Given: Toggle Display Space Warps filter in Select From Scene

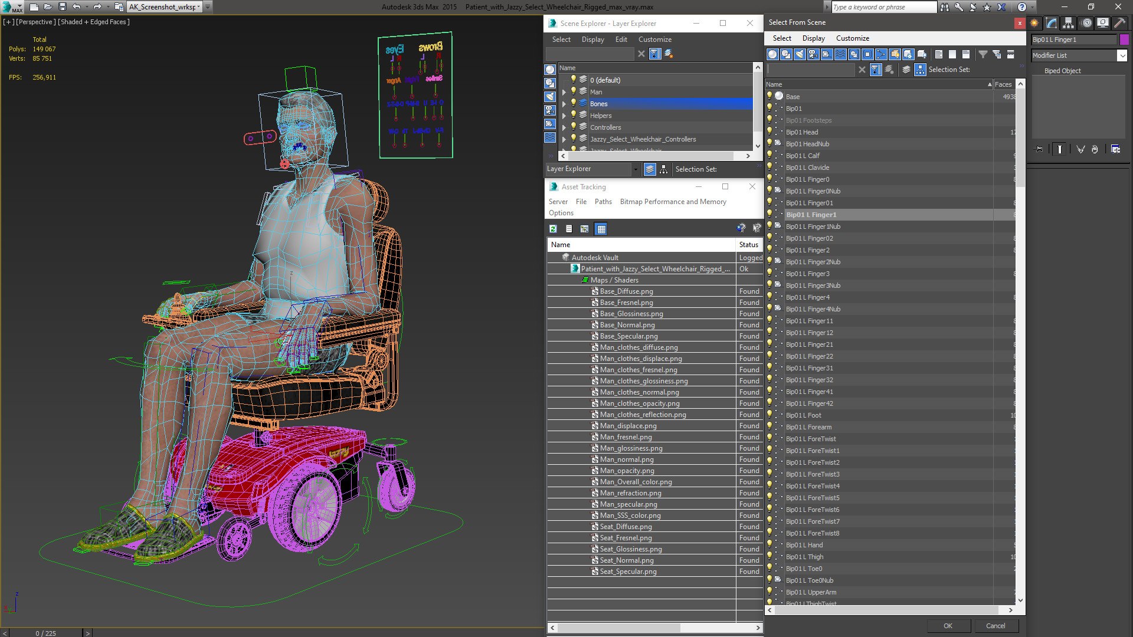Looking at the screenshot, I should click(840, 54).
